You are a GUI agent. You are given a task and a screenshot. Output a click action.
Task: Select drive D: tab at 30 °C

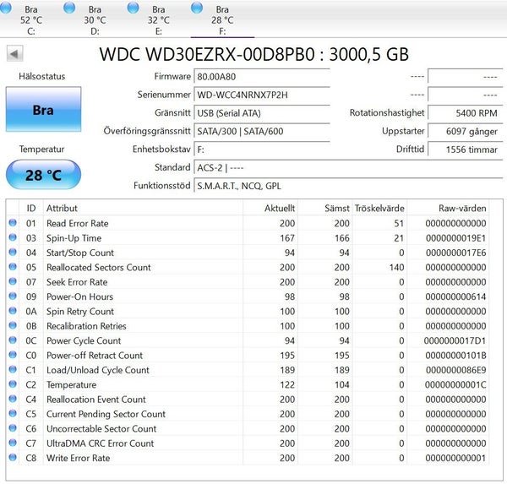tap(95, 19)
